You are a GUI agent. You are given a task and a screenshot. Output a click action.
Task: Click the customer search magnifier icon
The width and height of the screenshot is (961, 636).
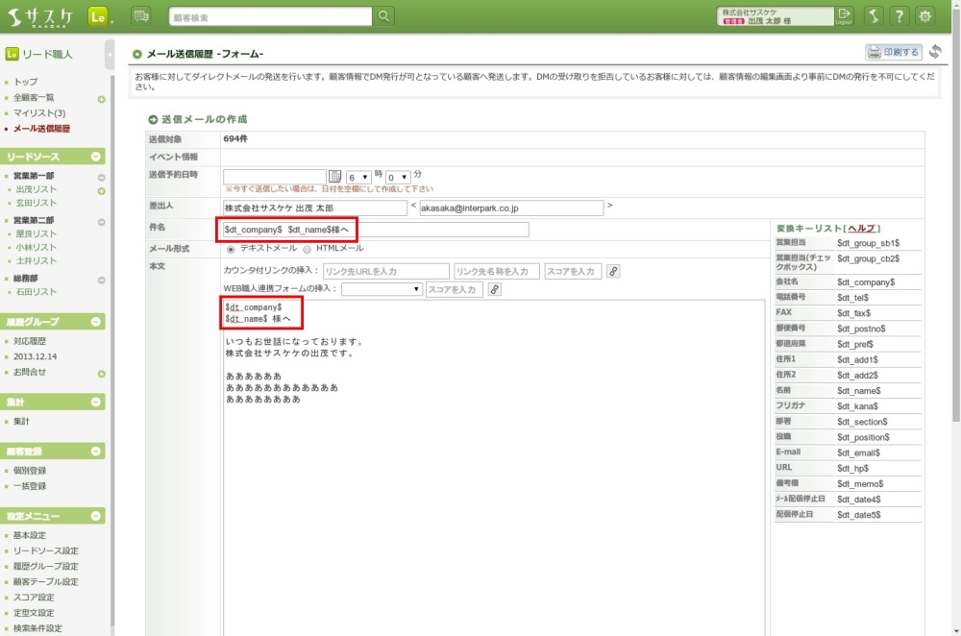tap(384, 16)
